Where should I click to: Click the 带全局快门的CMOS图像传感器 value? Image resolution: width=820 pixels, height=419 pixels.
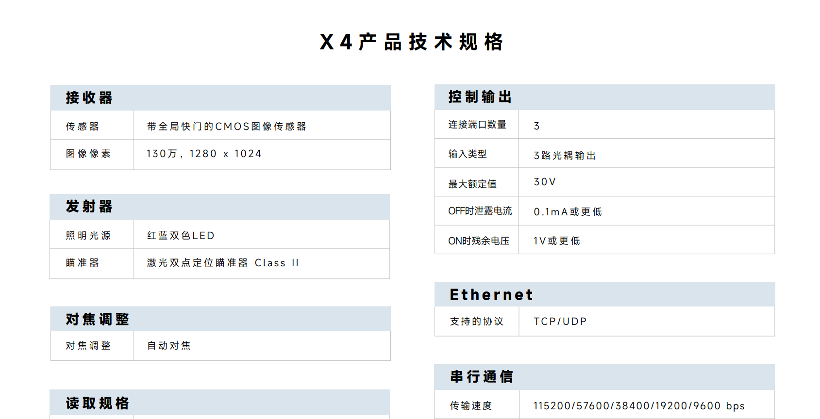226,127
